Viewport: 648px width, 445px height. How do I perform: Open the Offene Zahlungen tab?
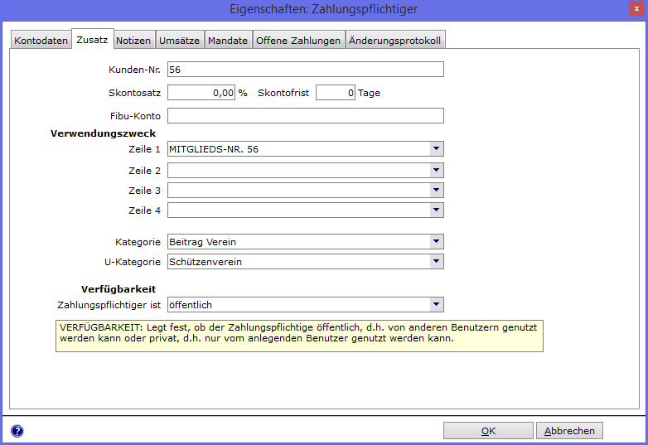coord(298,41)
